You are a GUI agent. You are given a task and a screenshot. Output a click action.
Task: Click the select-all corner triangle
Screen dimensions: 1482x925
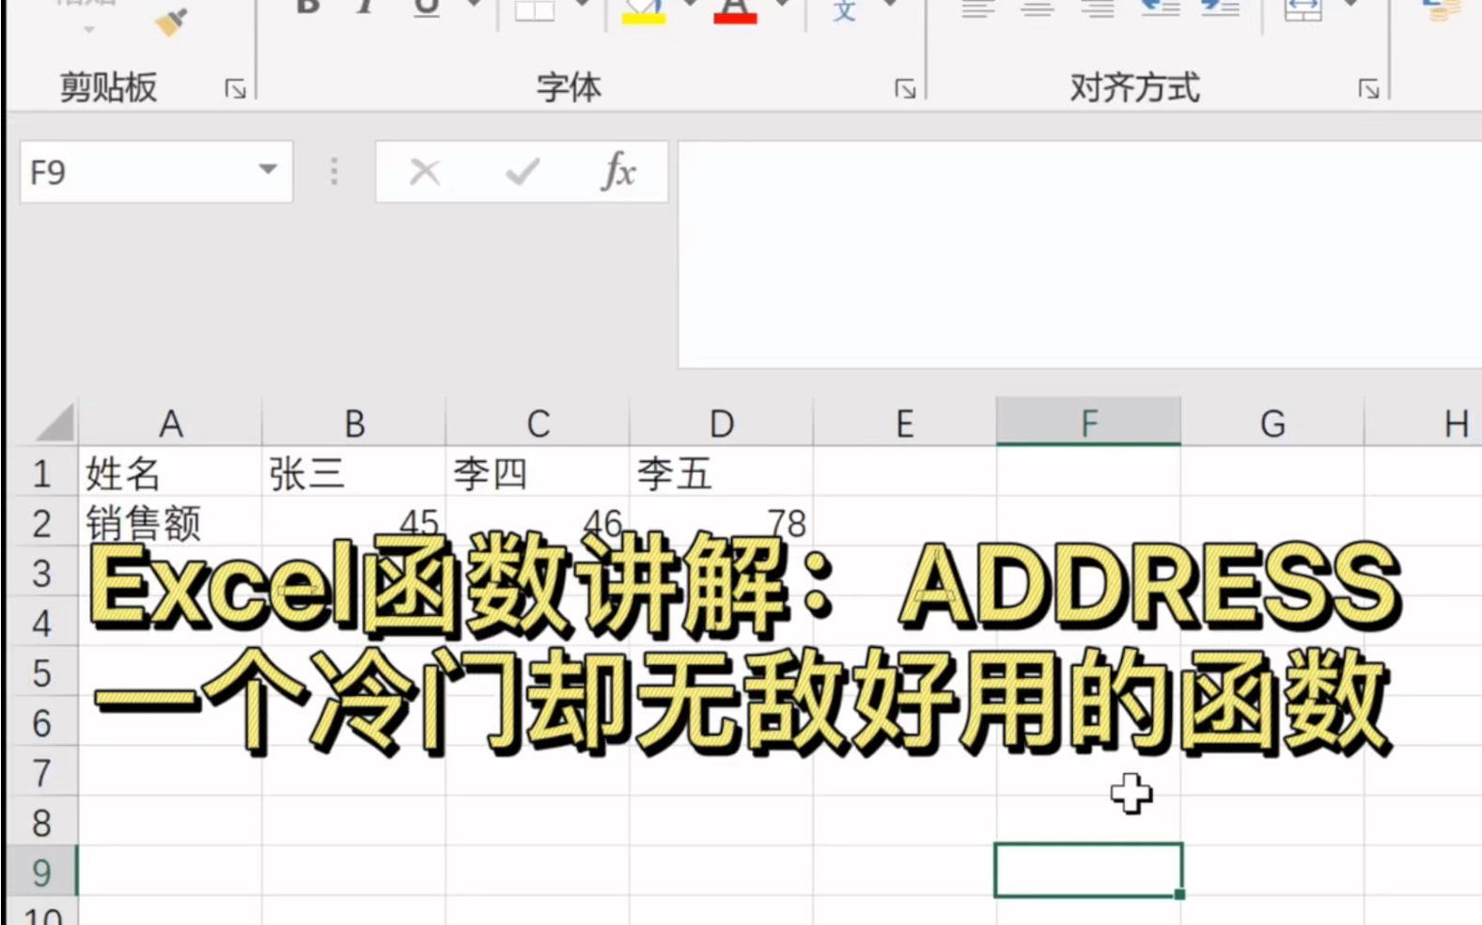point(55,423)
